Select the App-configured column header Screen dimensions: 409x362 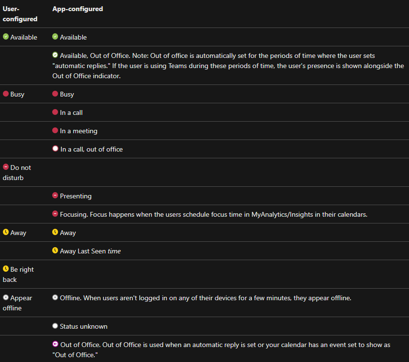77,9
